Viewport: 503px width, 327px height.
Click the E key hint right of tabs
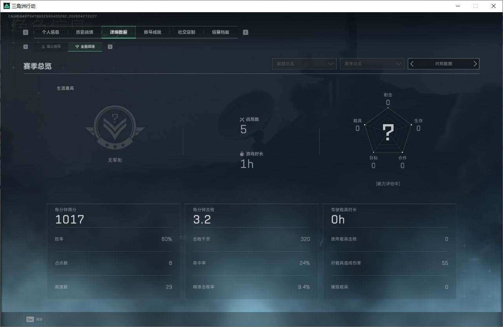[x=246, y=32]
